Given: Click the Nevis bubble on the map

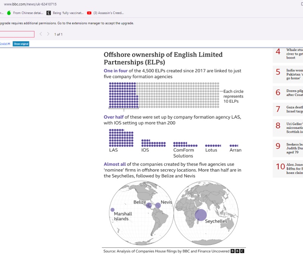Looking at the screenshot, I should pyautogui.click(x=158, y=206).
